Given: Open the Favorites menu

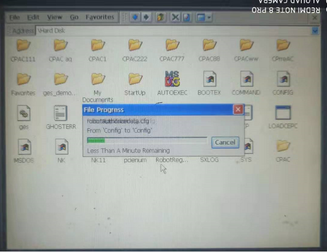Looking at the screenshot, I should tap(100, 17).
